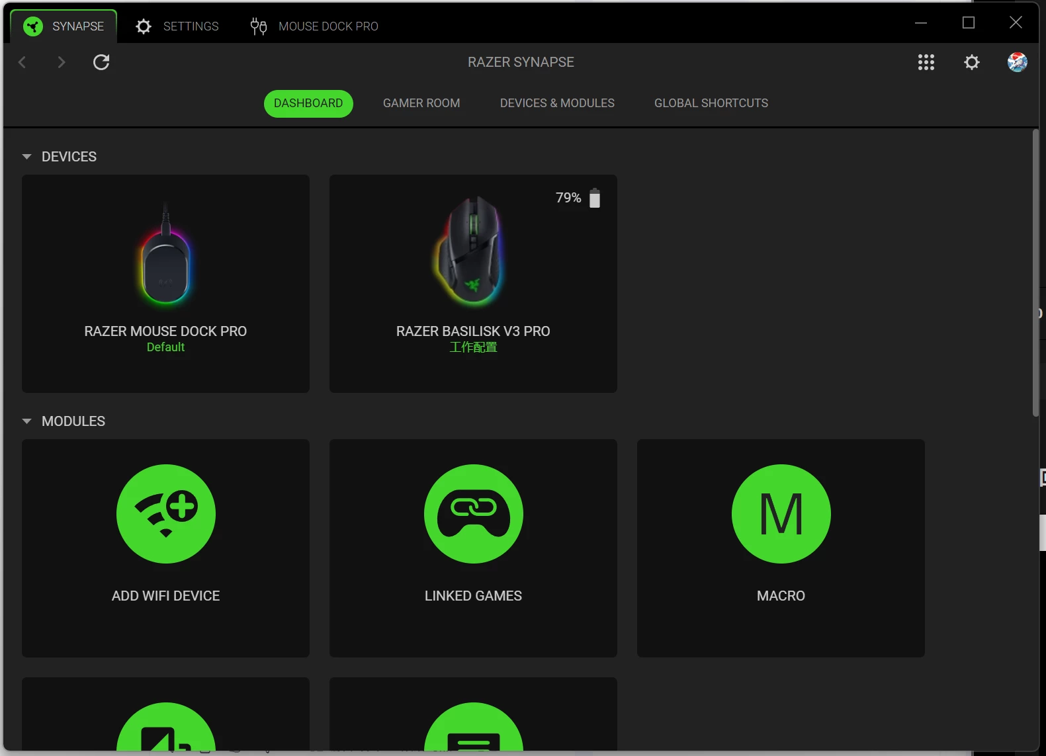
Task: Open the Devices & Modules tab
Action: (x=557, y=103)
